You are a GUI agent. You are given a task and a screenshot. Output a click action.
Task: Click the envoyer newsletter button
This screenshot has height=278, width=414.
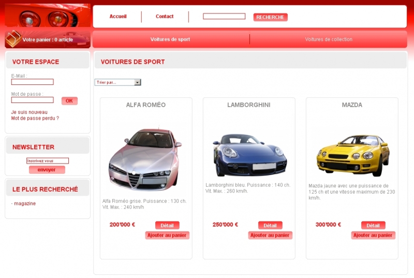tap(47, 170)
